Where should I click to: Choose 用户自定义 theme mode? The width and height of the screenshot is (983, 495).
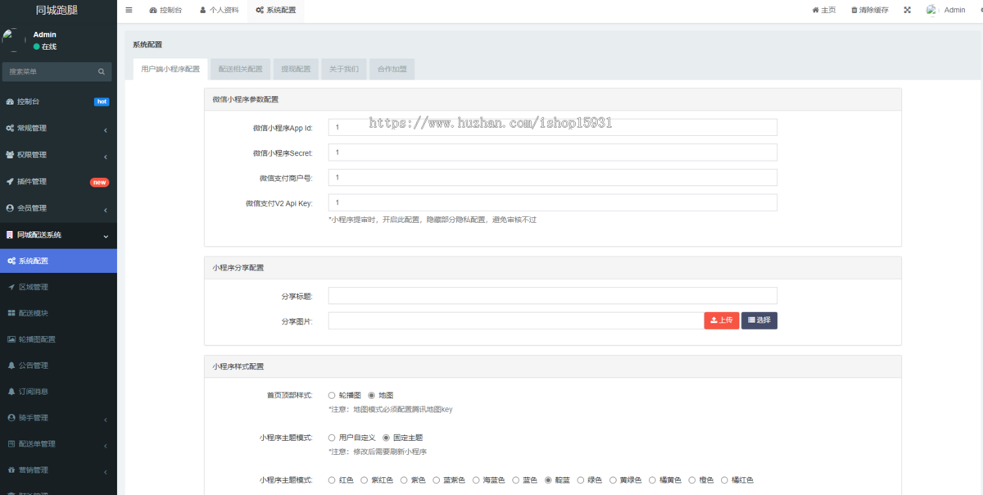[332, 438]
